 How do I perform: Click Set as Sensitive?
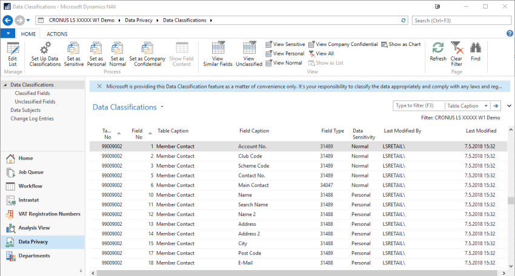click(73, 54)
